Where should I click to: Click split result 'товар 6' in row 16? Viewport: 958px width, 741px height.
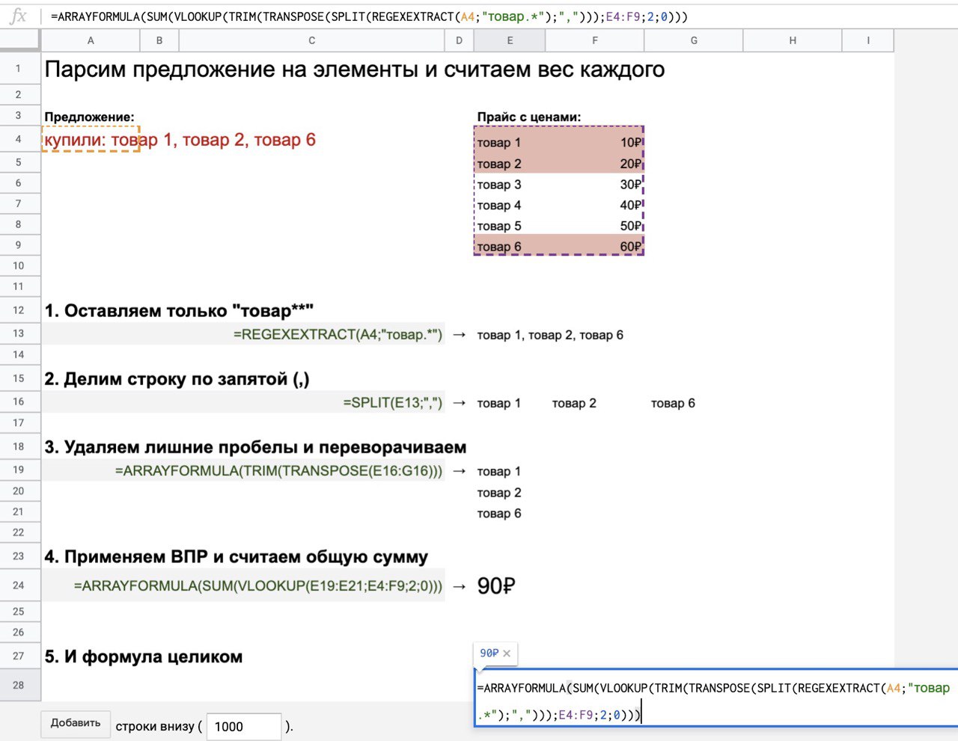[673, 403]
